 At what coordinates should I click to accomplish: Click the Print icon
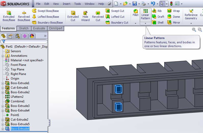click(x=144, y=4)
